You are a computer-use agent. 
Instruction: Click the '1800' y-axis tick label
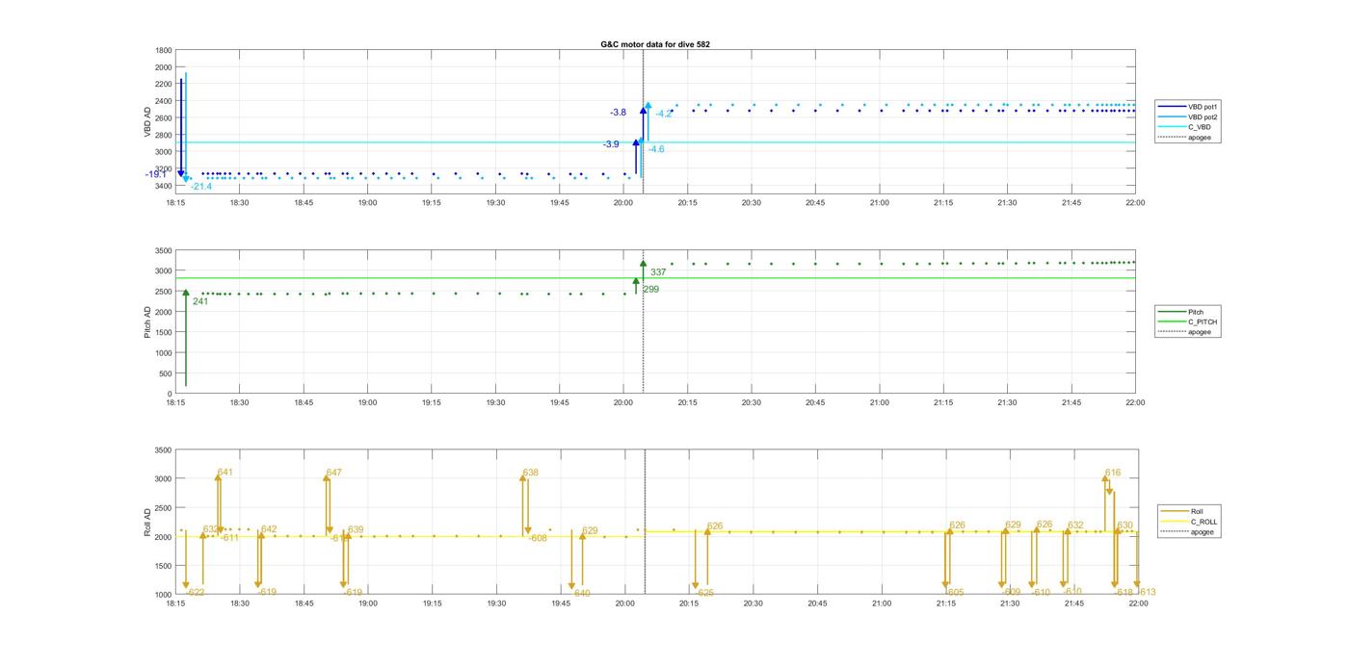tap(164, 50)
